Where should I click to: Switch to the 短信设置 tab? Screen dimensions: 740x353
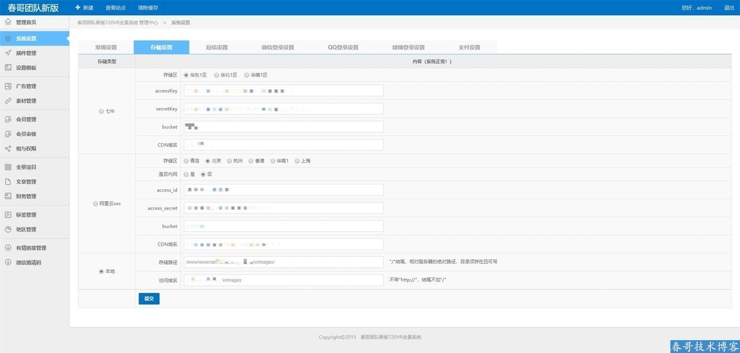click(x=217, y=47)
